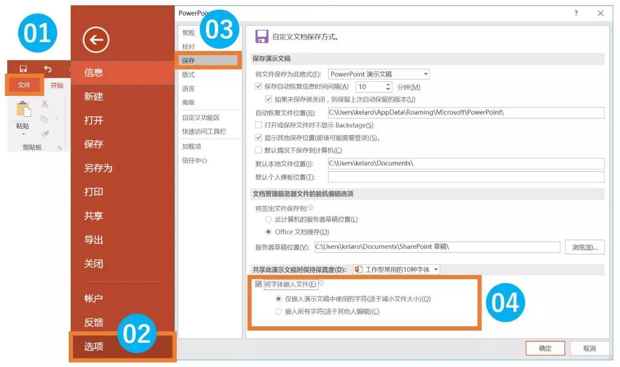Viewport: 620px width, 367px height.
Task: Toggle 打开或保存文件时不显示 Backstage checkbox
Action: (x=258, y=125)
